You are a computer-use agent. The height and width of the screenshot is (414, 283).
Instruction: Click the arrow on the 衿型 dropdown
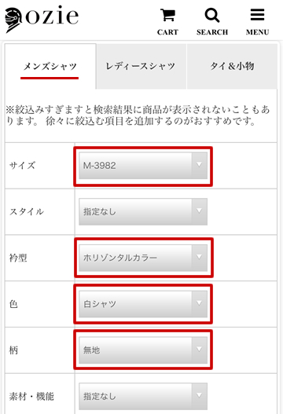click(199, 258)
